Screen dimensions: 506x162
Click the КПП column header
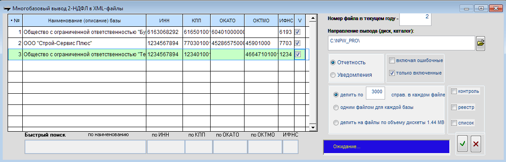[x=196, y=21]
